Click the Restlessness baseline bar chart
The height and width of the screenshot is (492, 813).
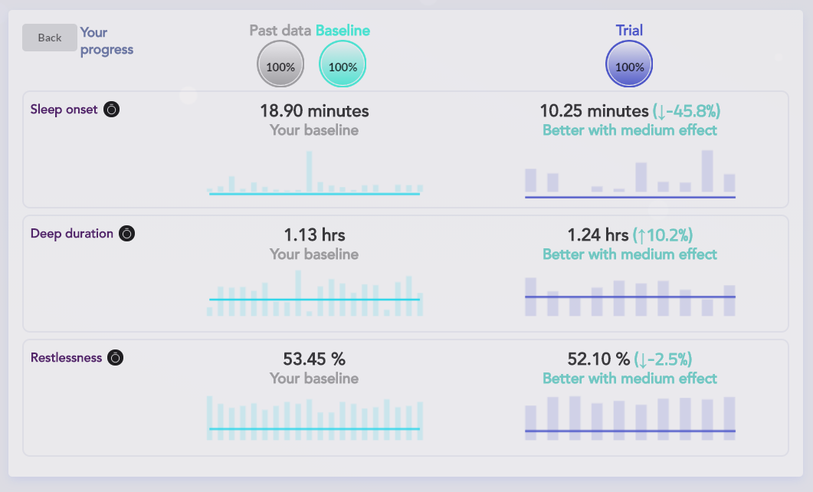point(314,418)
